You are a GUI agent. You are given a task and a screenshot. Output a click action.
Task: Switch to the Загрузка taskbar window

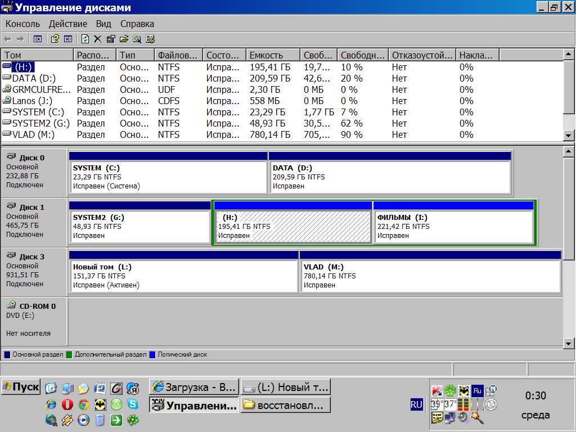click(194, 387)
